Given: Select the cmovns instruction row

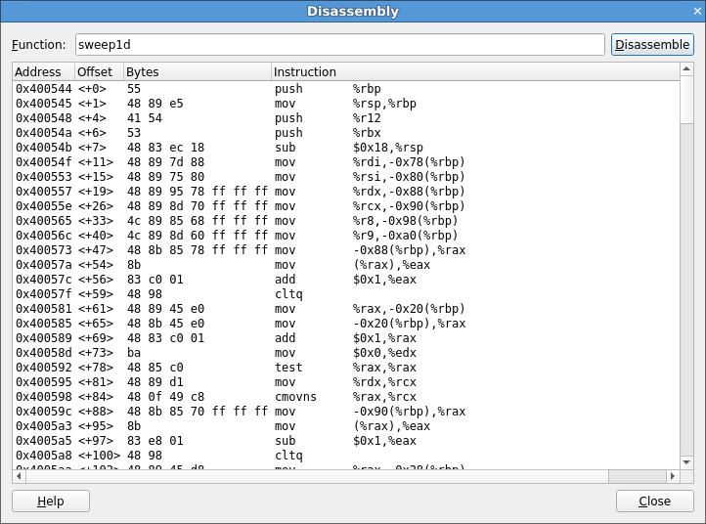Looking at the screenshot, I should [293, 397].
